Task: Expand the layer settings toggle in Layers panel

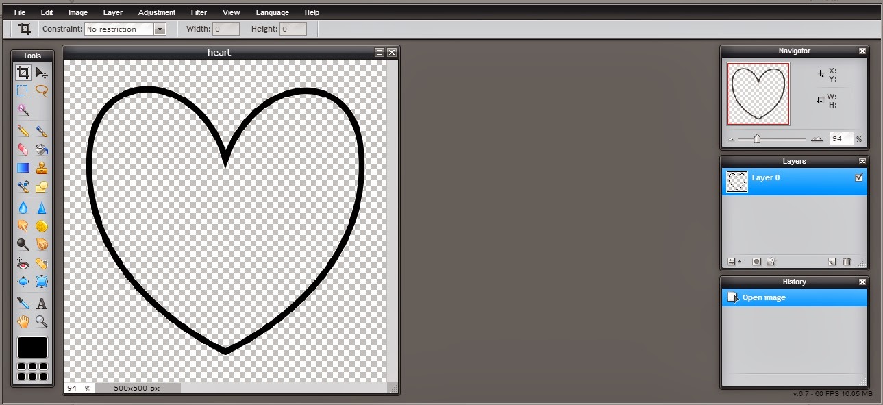Action: coord(734,262)
